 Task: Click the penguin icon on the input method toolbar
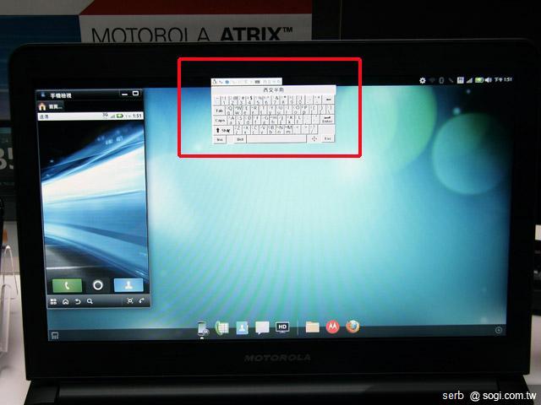[x=215, y=82]
